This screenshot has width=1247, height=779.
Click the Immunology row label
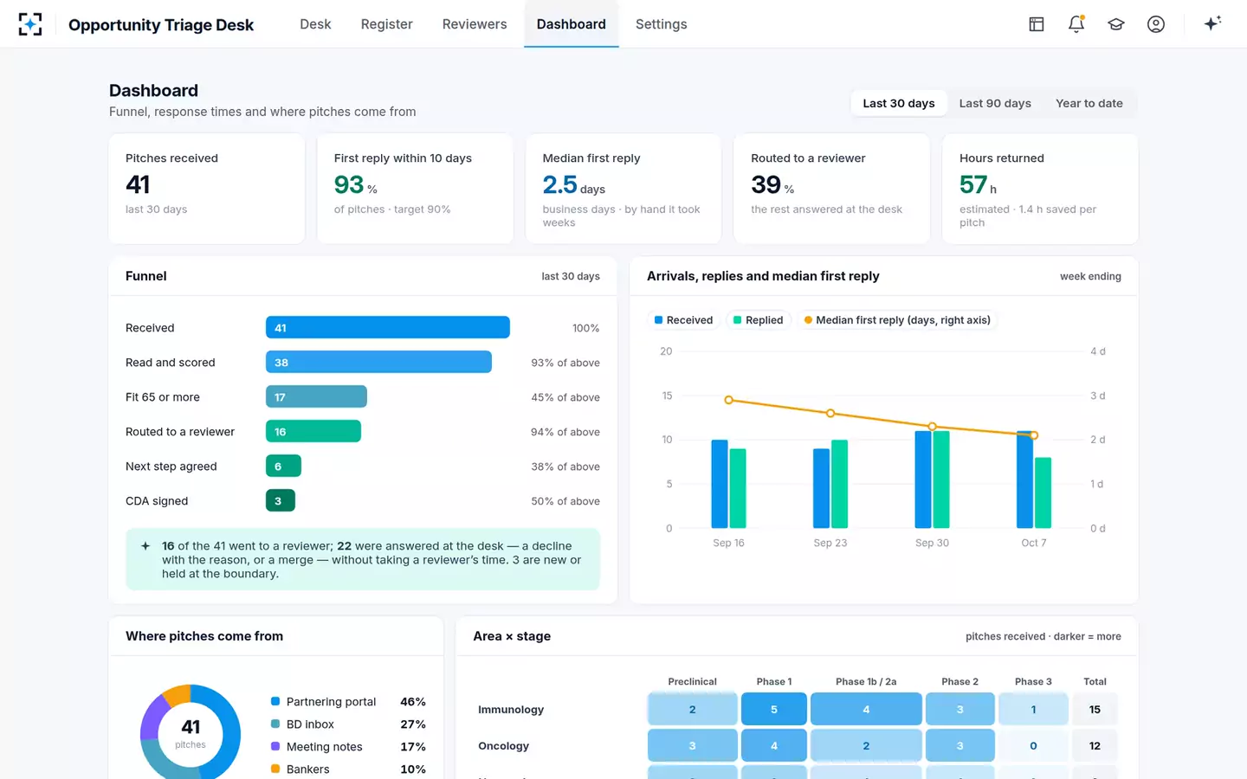tap(511, 710)
